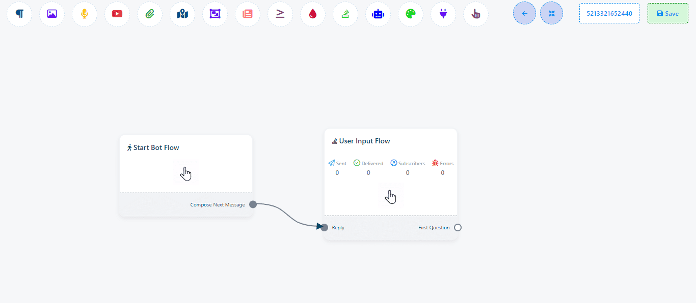This screenshot has height=303, width=696.
Task: Go back using the left arrow button
Action: click(524, 13)
